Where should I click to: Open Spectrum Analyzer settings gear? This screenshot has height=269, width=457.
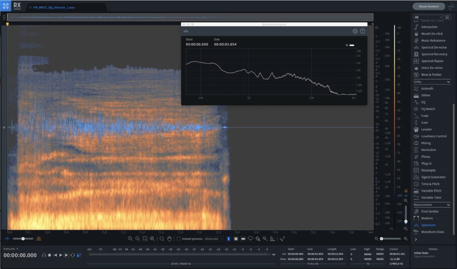click(x=355, y=31)
